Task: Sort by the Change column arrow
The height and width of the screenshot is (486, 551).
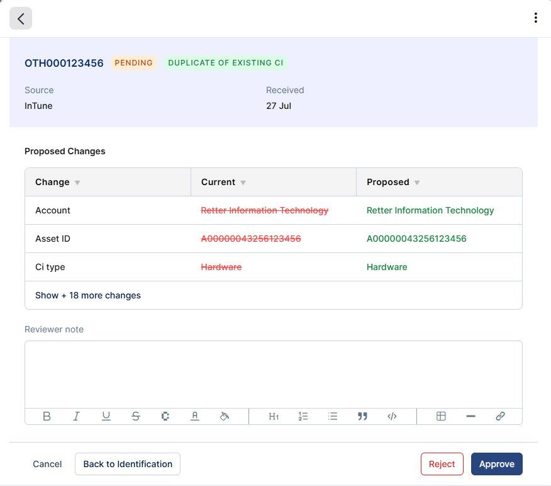Action: (x=77, y=183)
